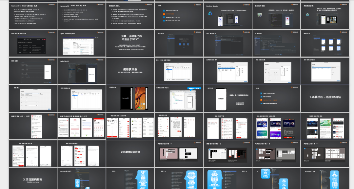
Task: Select the slide with white '世界您好!' phone screen
Action: 227,99
